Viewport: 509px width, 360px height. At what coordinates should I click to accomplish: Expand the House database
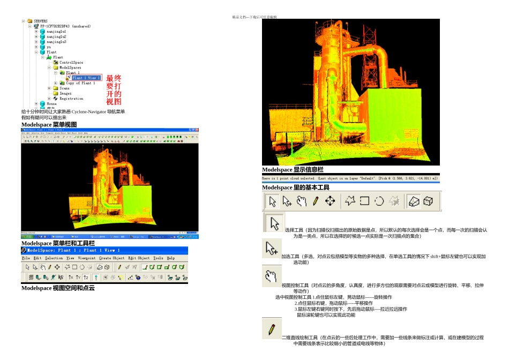coord(36,103)
